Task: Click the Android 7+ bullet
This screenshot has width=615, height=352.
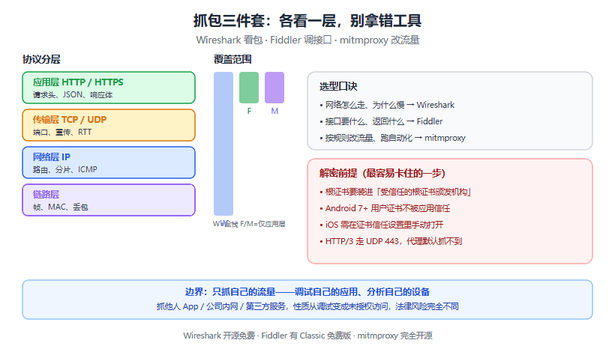Action: coord(385,208)
